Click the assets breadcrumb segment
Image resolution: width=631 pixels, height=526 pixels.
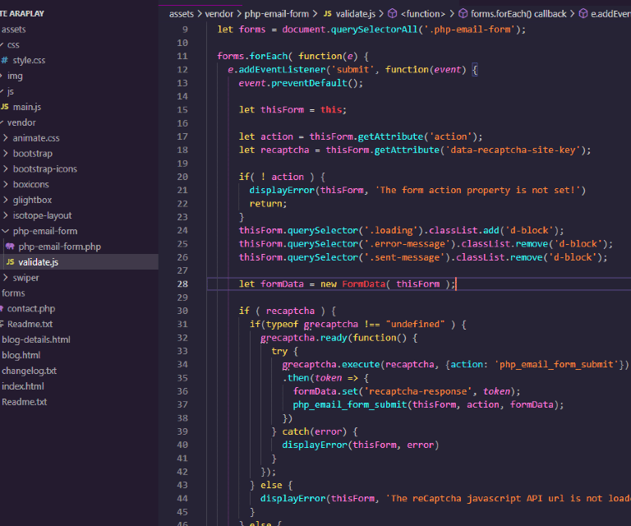coord(181,14)
